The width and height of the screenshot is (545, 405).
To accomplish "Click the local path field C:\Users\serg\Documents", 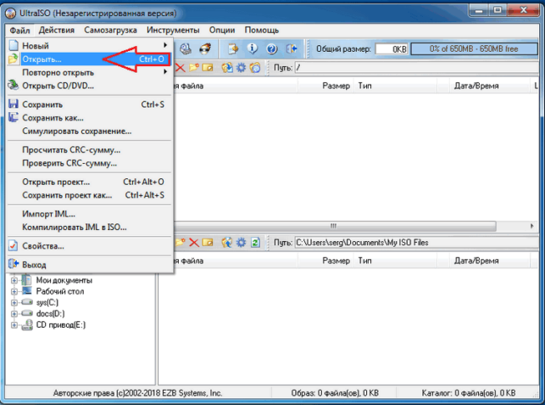I will 416,243.
